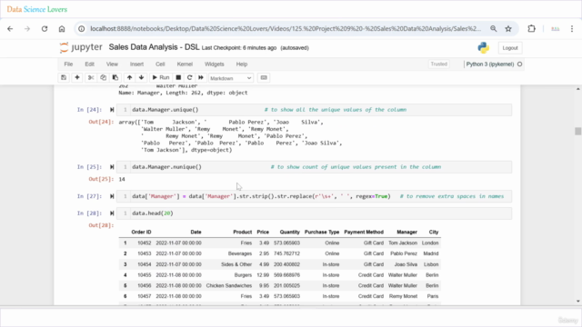Click the Last Checkpoint text
582x327 pixels.
[239, 48]
